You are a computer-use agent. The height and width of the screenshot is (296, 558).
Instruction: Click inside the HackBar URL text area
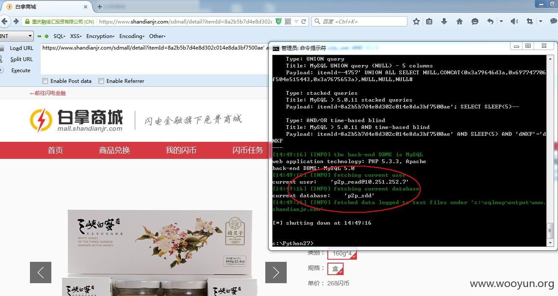154,59
